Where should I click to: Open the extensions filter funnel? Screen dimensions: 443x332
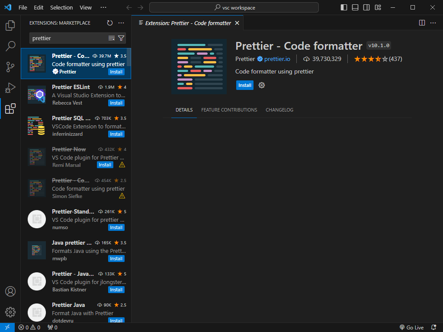121,38
